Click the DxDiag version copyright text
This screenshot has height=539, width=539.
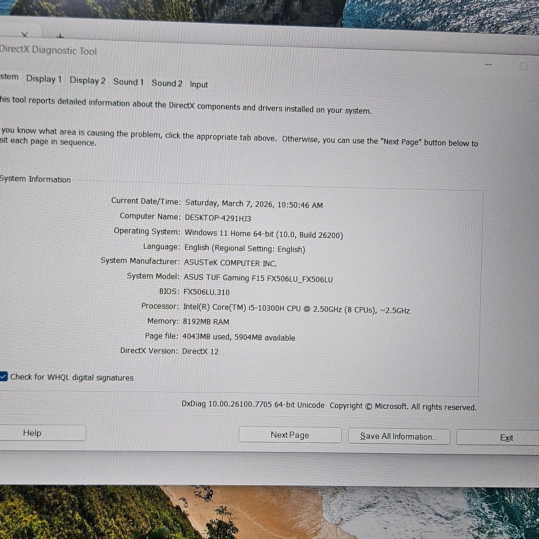coord(329,406)
